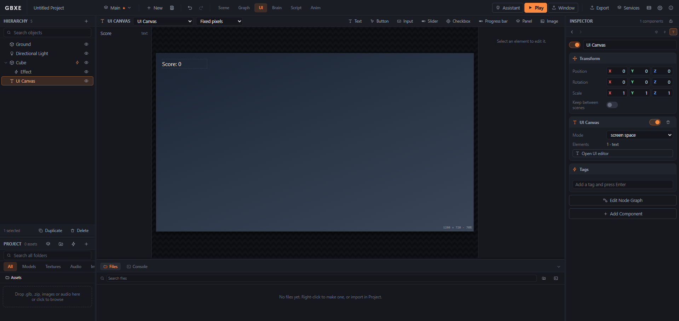Select the Textures asset filter tab
This screenshot has height=321, width=679.
click(53, 267)
